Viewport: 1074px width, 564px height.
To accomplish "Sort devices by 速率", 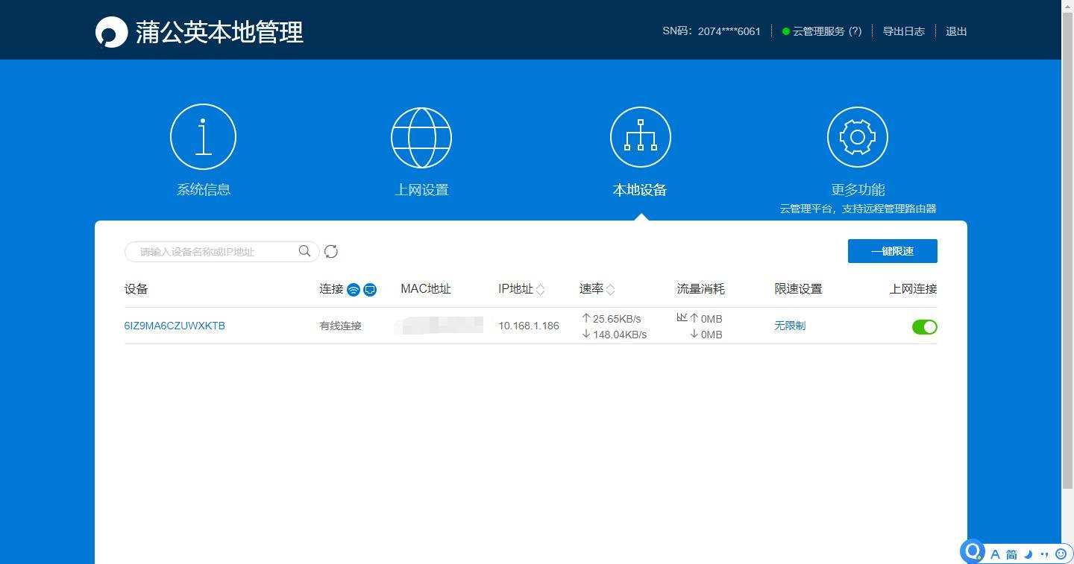I will point(610,290).
